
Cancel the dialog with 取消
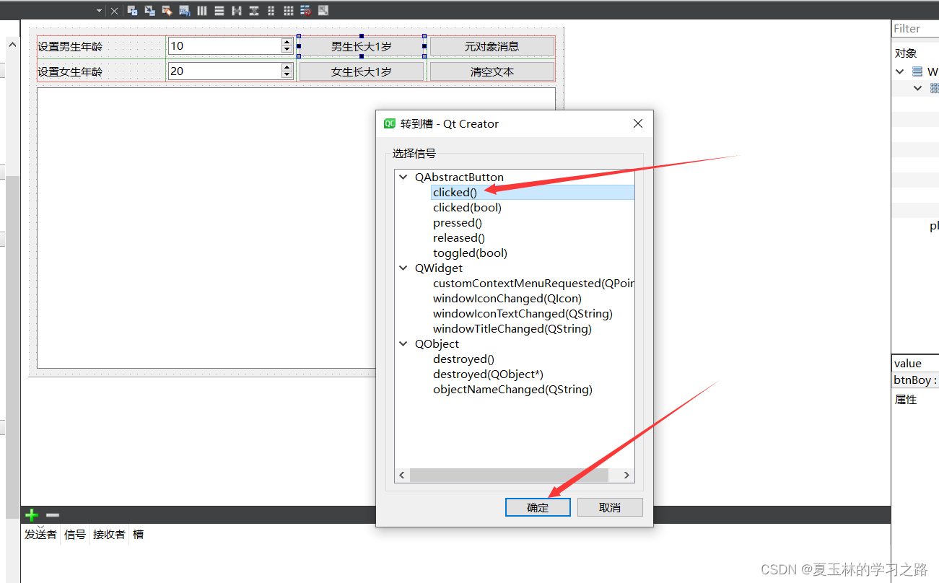pos(610,507)
